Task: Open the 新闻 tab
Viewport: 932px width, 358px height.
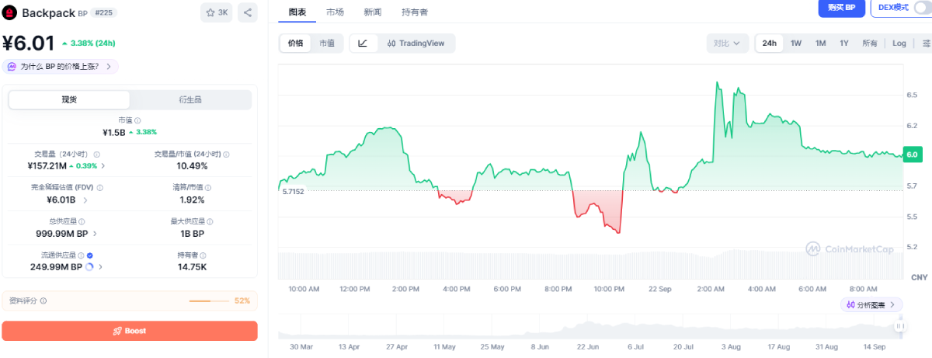Action: (373, 12)
